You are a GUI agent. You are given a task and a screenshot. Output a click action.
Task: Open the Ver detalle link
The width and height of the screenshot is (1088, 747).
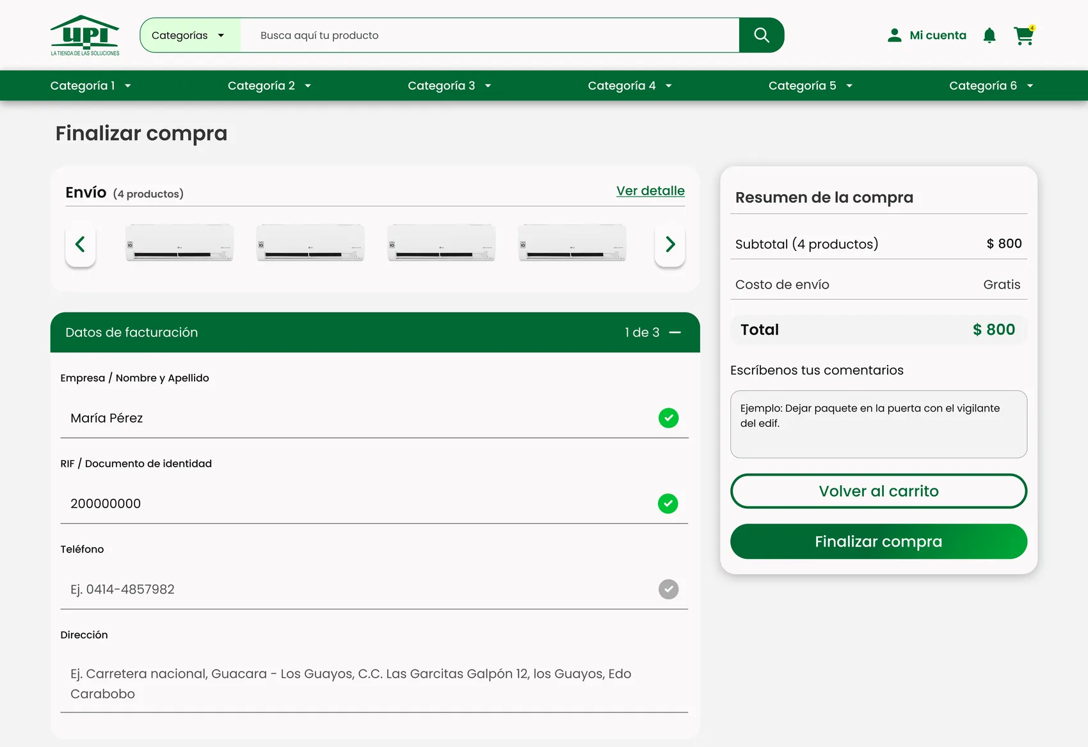point(650,191)
